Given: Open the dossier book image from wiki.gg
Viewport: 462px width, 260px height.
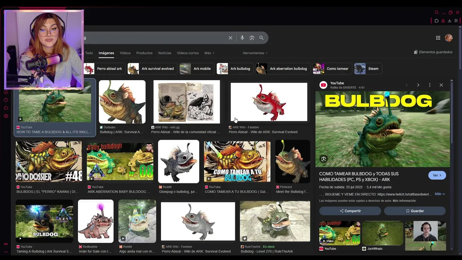Looking at the screenshot, I should (x=187, y=102).
